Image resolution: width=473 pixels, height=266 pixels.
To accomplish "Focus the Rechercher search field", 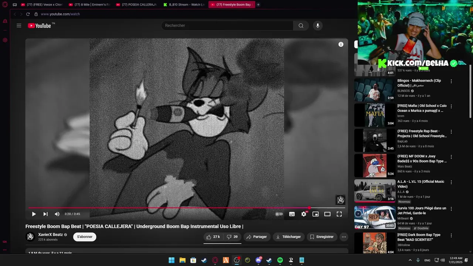I will [x=227, y=25].
